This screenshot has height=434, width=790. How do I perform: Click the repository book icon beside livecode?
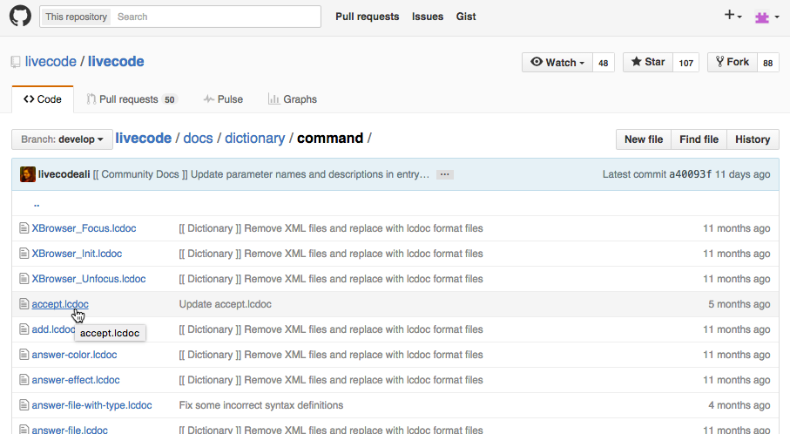[16, 62]
